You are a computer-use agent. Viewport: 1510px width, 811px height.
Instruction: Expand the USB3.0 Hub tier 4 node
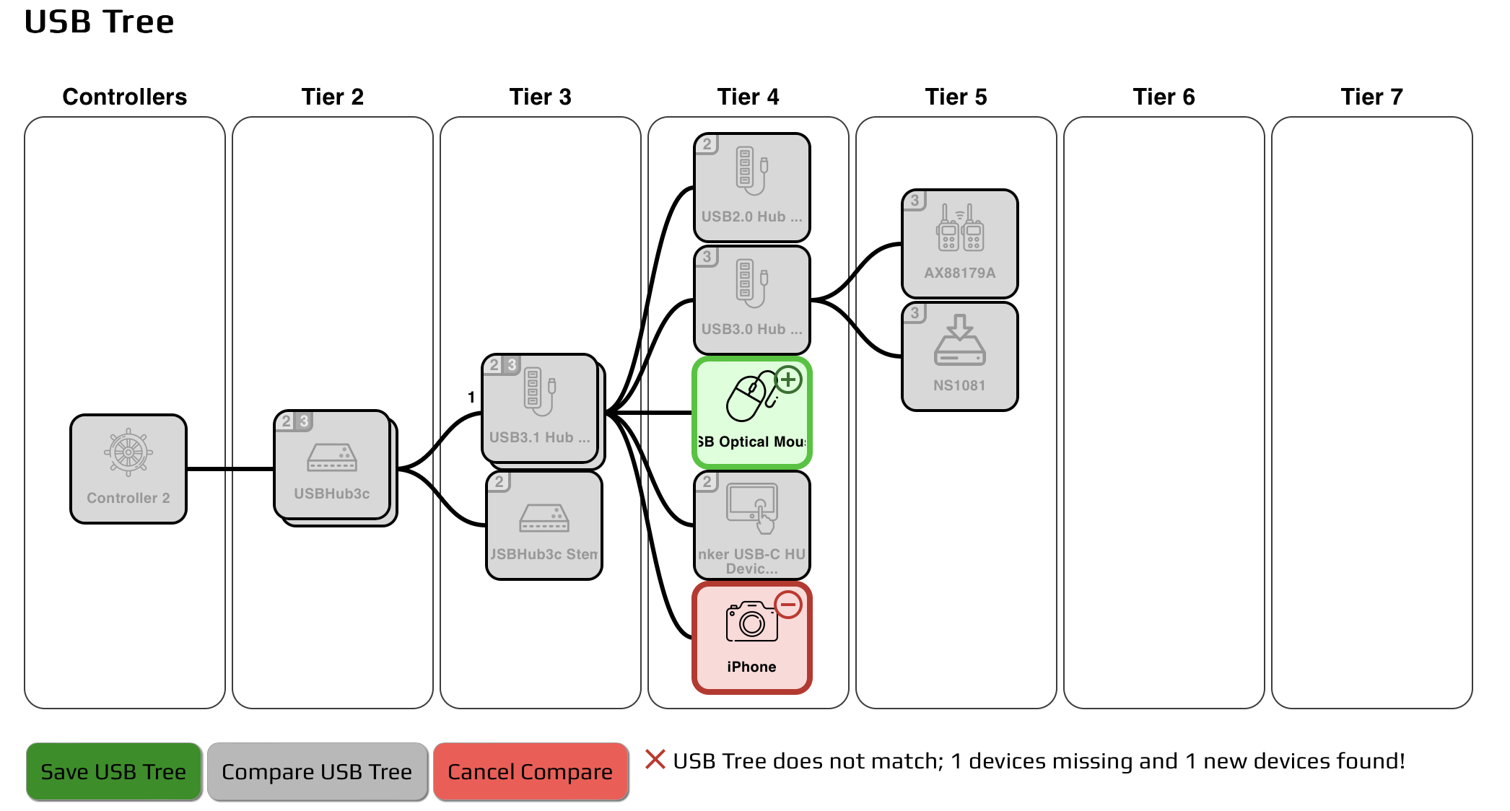coord(756,299)
